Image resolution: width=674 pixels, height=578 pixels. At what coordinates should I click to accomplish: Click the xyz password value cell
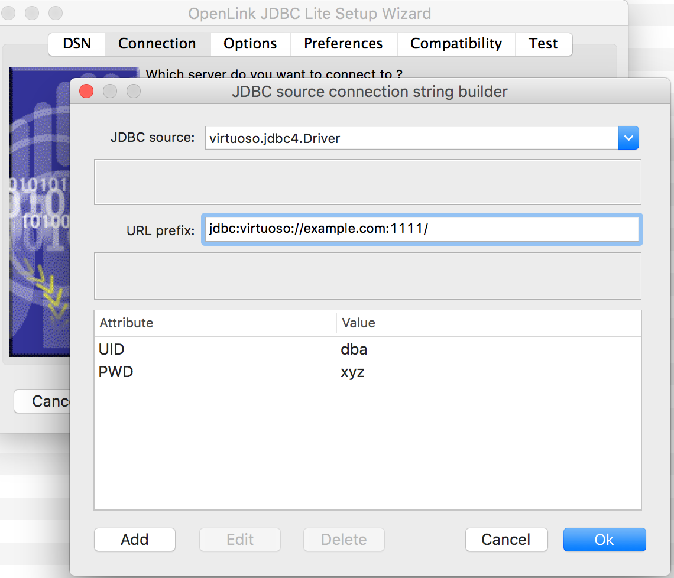(352, 372)
